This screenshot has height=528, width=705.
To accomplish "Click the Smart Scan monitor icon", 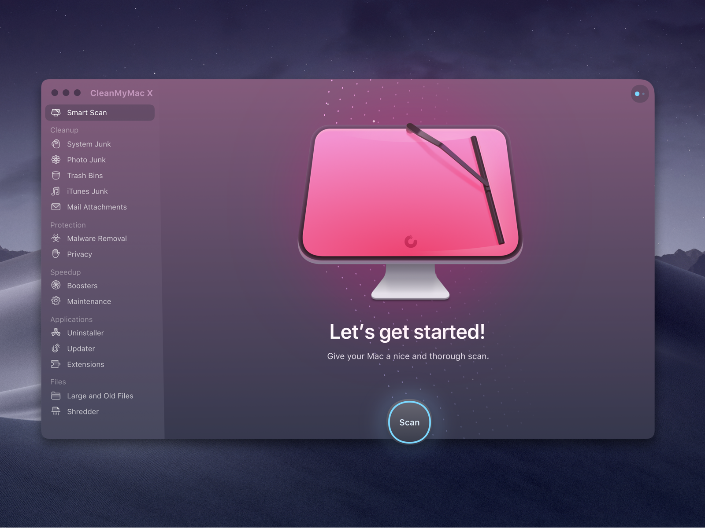I will pos(56,113).
